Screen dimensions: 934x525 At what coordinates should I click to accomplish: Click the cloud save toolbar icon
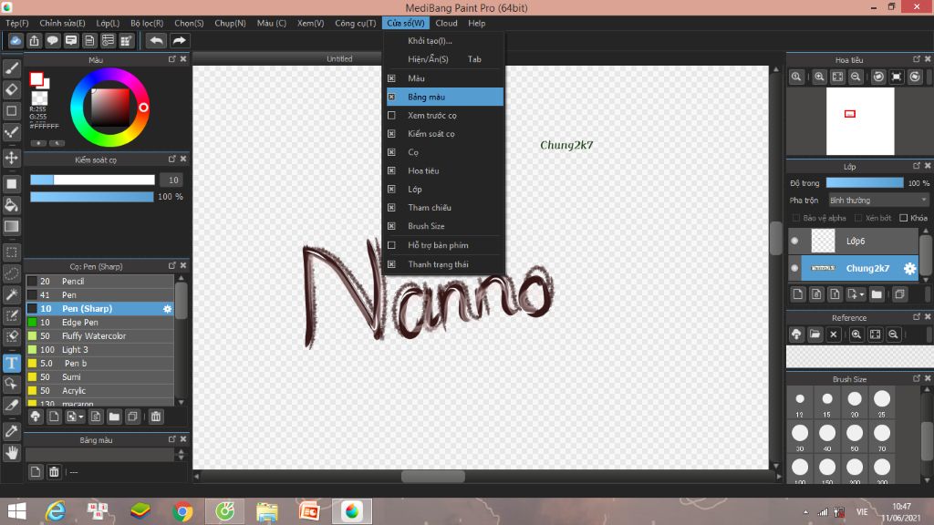16,40
